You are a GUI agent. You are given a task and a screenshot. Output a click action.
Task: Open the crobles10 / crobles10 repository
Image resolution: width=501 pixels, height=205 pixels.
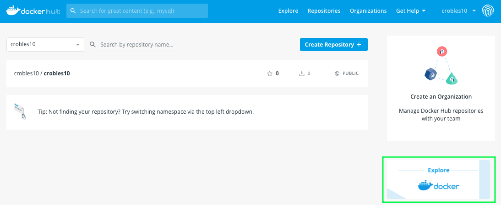[42, 73]
